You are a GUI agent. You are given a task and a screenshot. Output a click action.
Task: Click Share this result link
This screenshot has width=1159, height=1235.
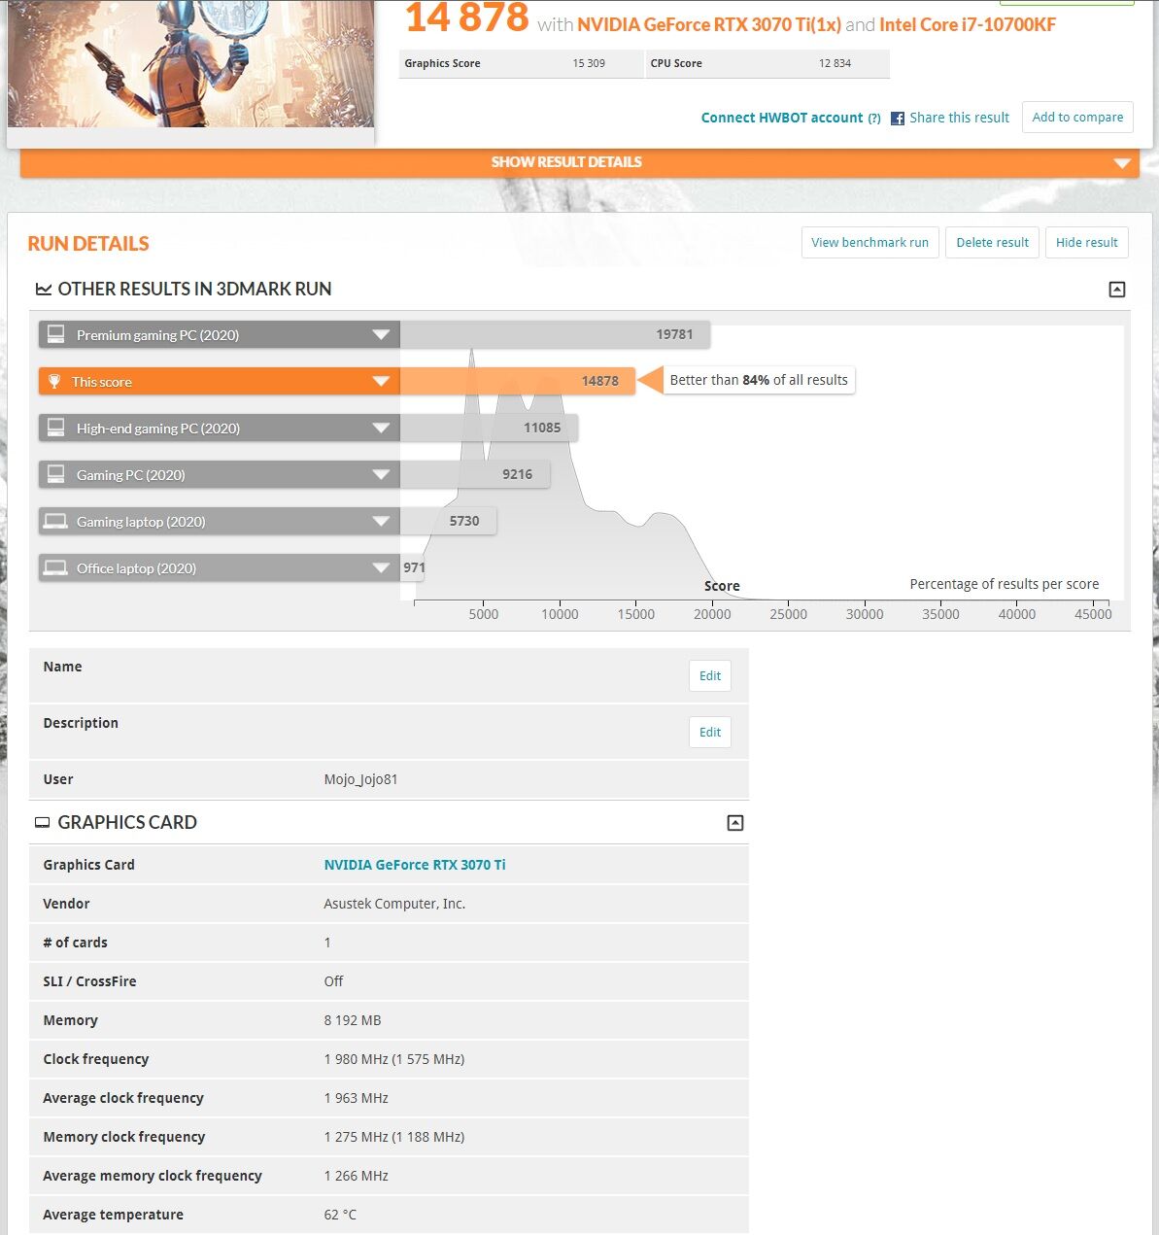pyautogui.click(x=959, y=118)
